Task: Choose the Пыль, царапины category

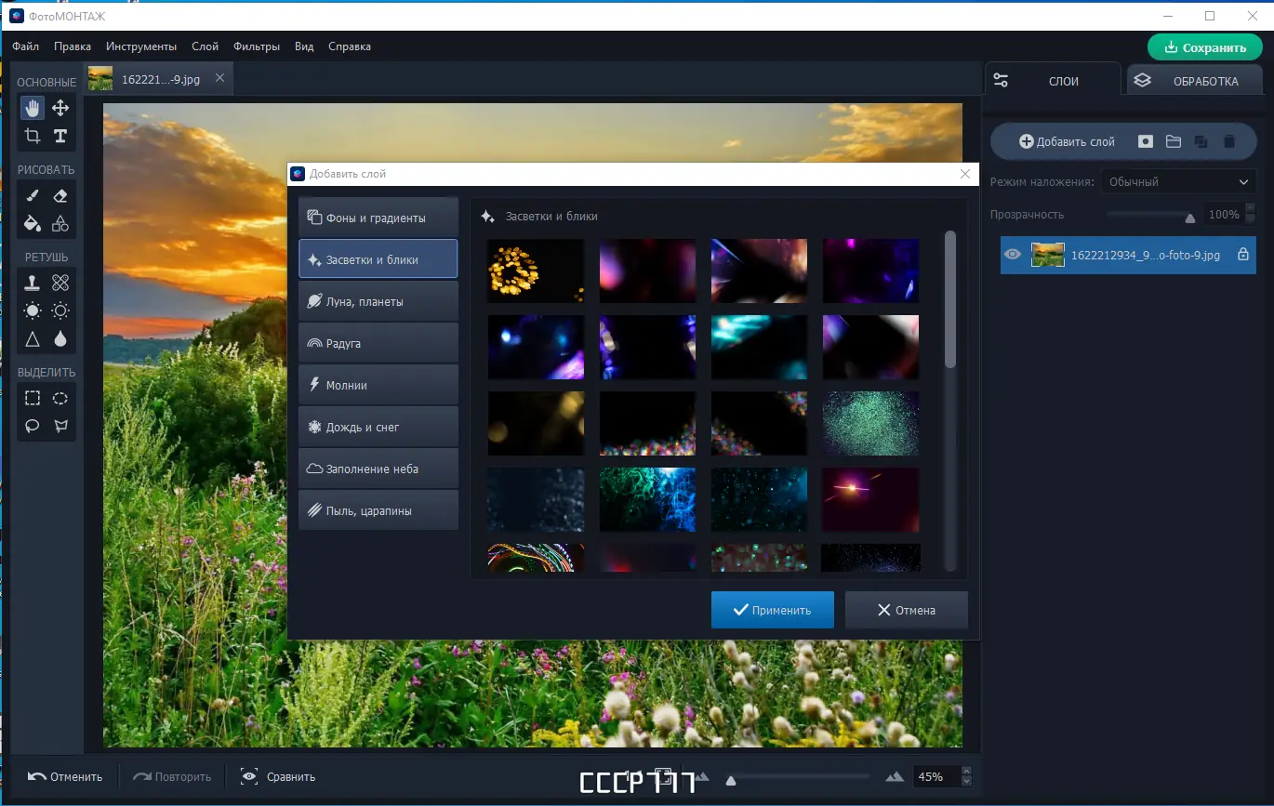Action: point(378,510)
